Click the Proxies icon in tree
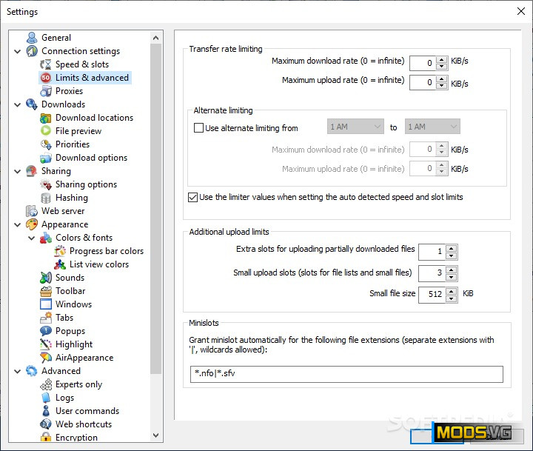 [46, 91]
